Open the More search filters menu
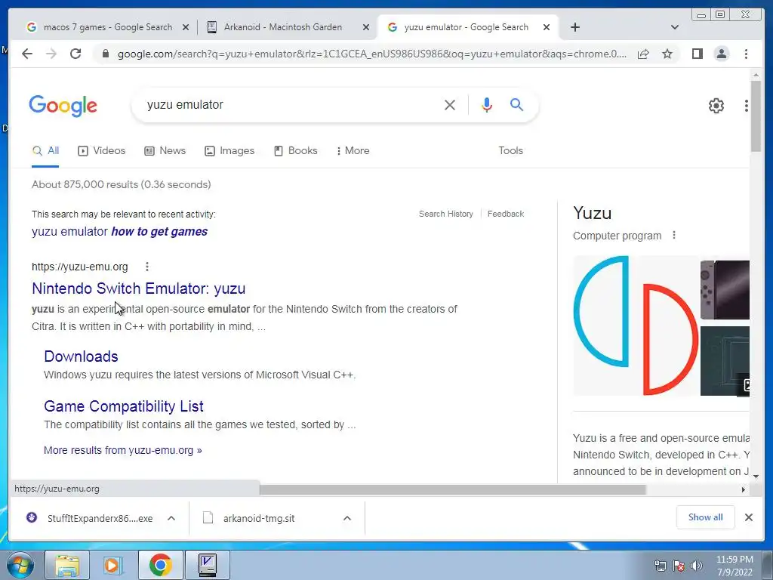This screenshot has width=773, height=580. click(353, 150)
